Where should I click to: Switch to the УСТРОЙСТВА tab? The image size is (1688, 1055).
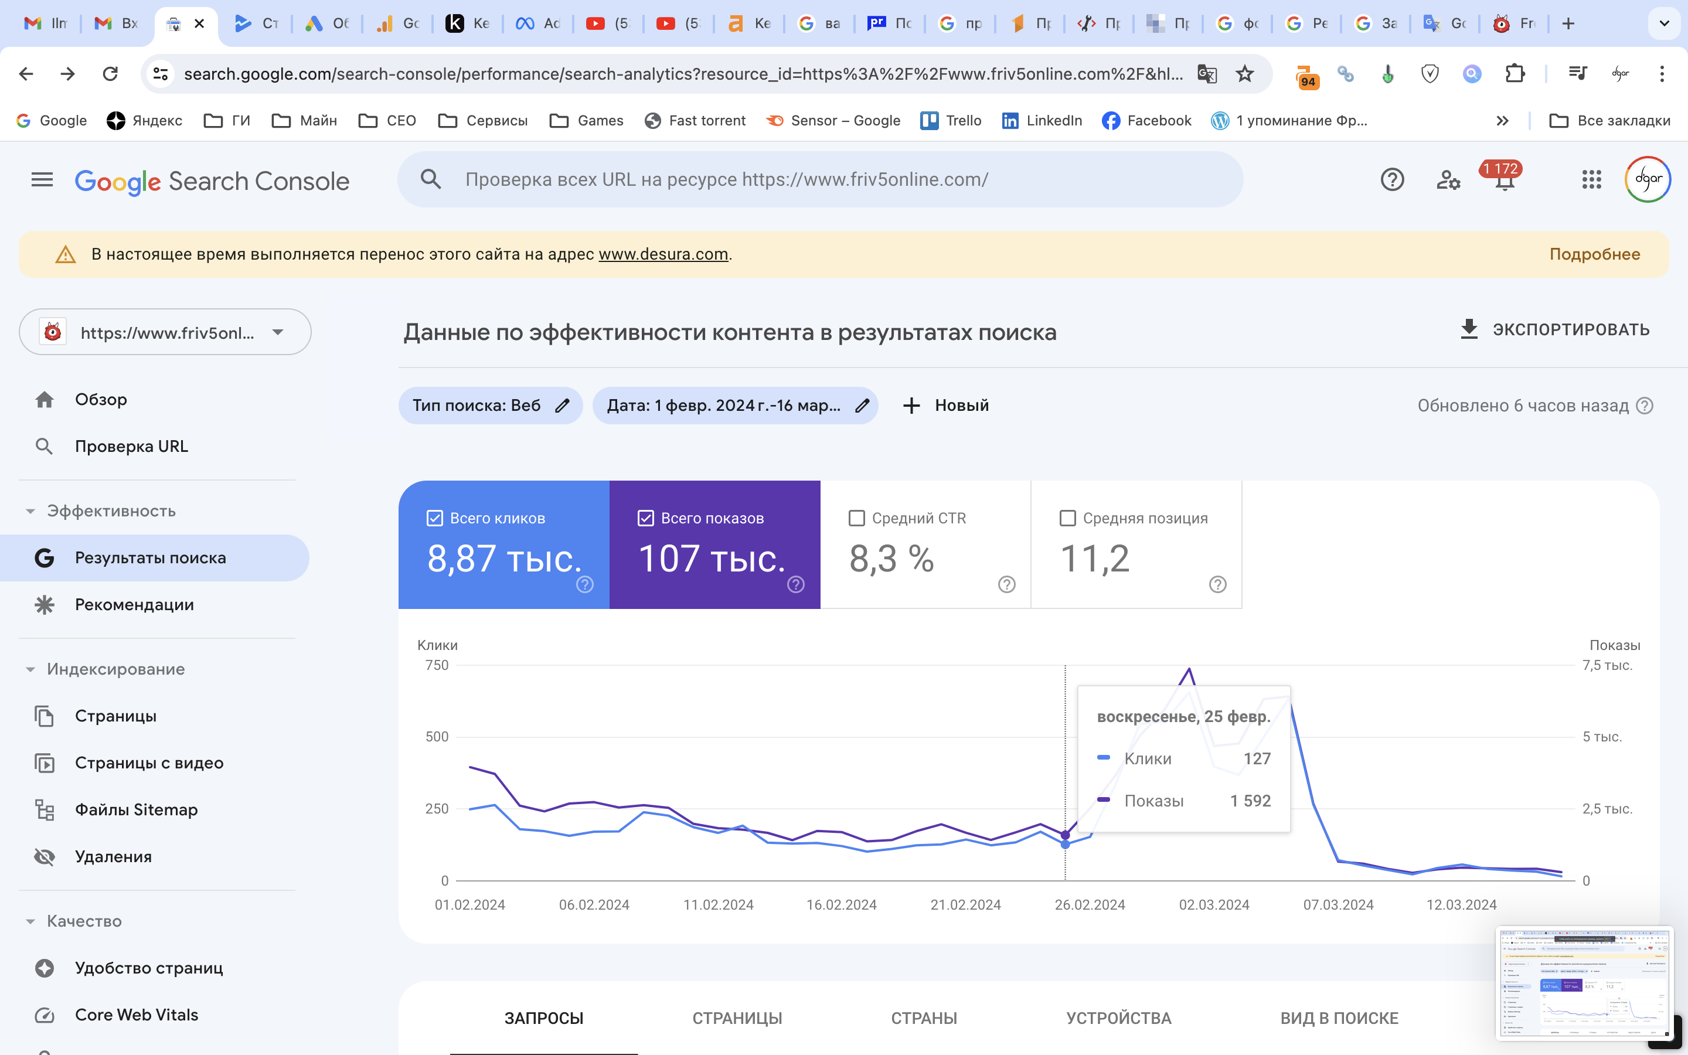tap(1118, 1018)
